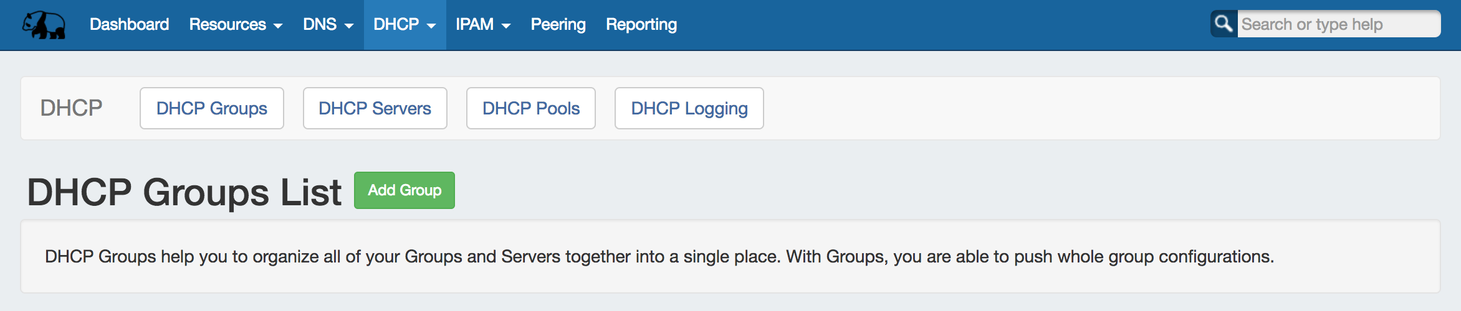Open the DNS menu label
This screenshot has width=1461, height=311.
[x=320, y=24]
